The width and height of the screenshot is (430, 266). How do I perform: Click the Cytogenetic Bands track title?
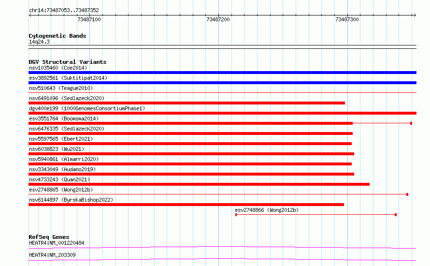point(57,36)
